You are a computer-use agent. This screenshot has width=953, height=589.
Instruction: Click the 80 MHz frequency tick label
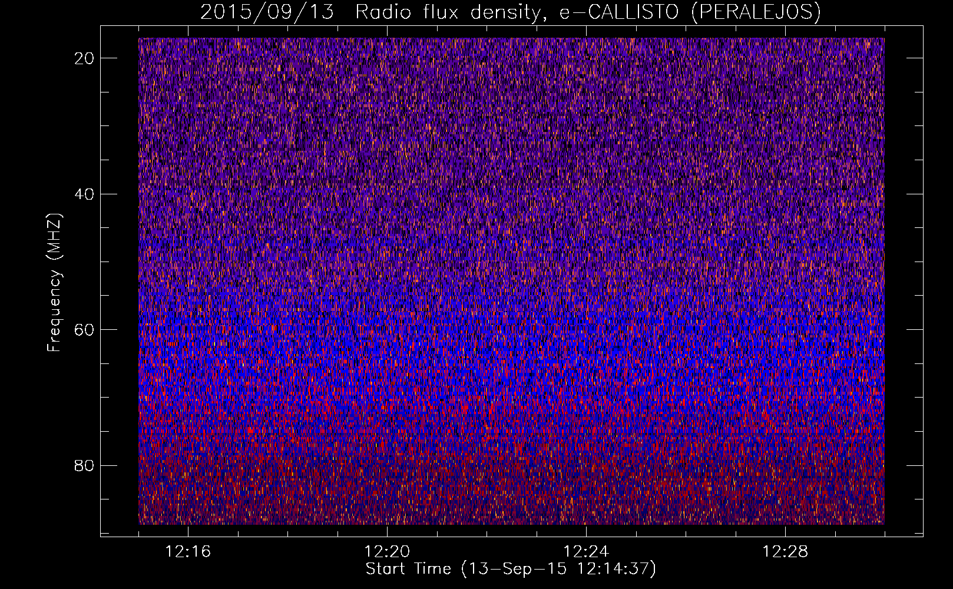pyautogui.click(x=85, y=465)
